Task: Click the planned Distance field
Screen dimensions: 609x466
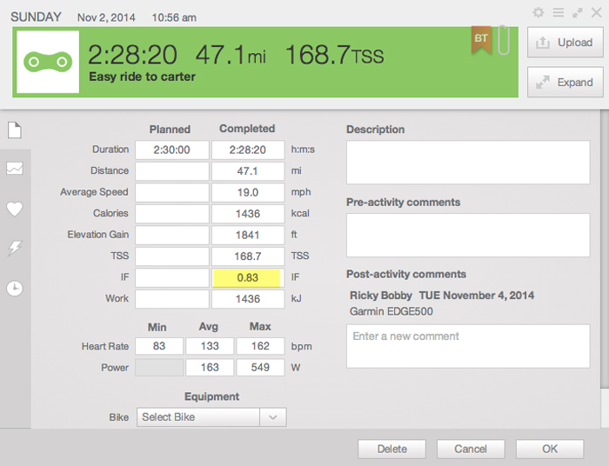Action: pyautogui.click(x=172, y=171)
